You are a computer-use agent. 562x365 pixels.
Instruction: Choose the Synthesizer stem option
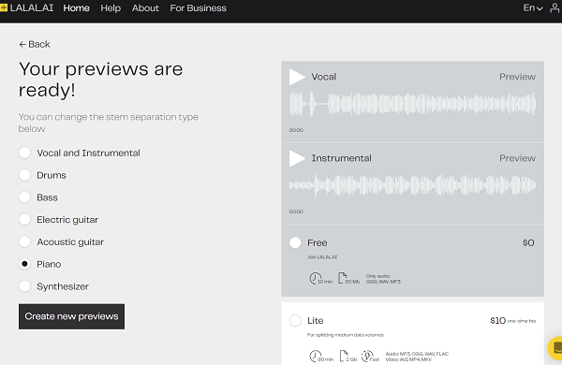24,286
